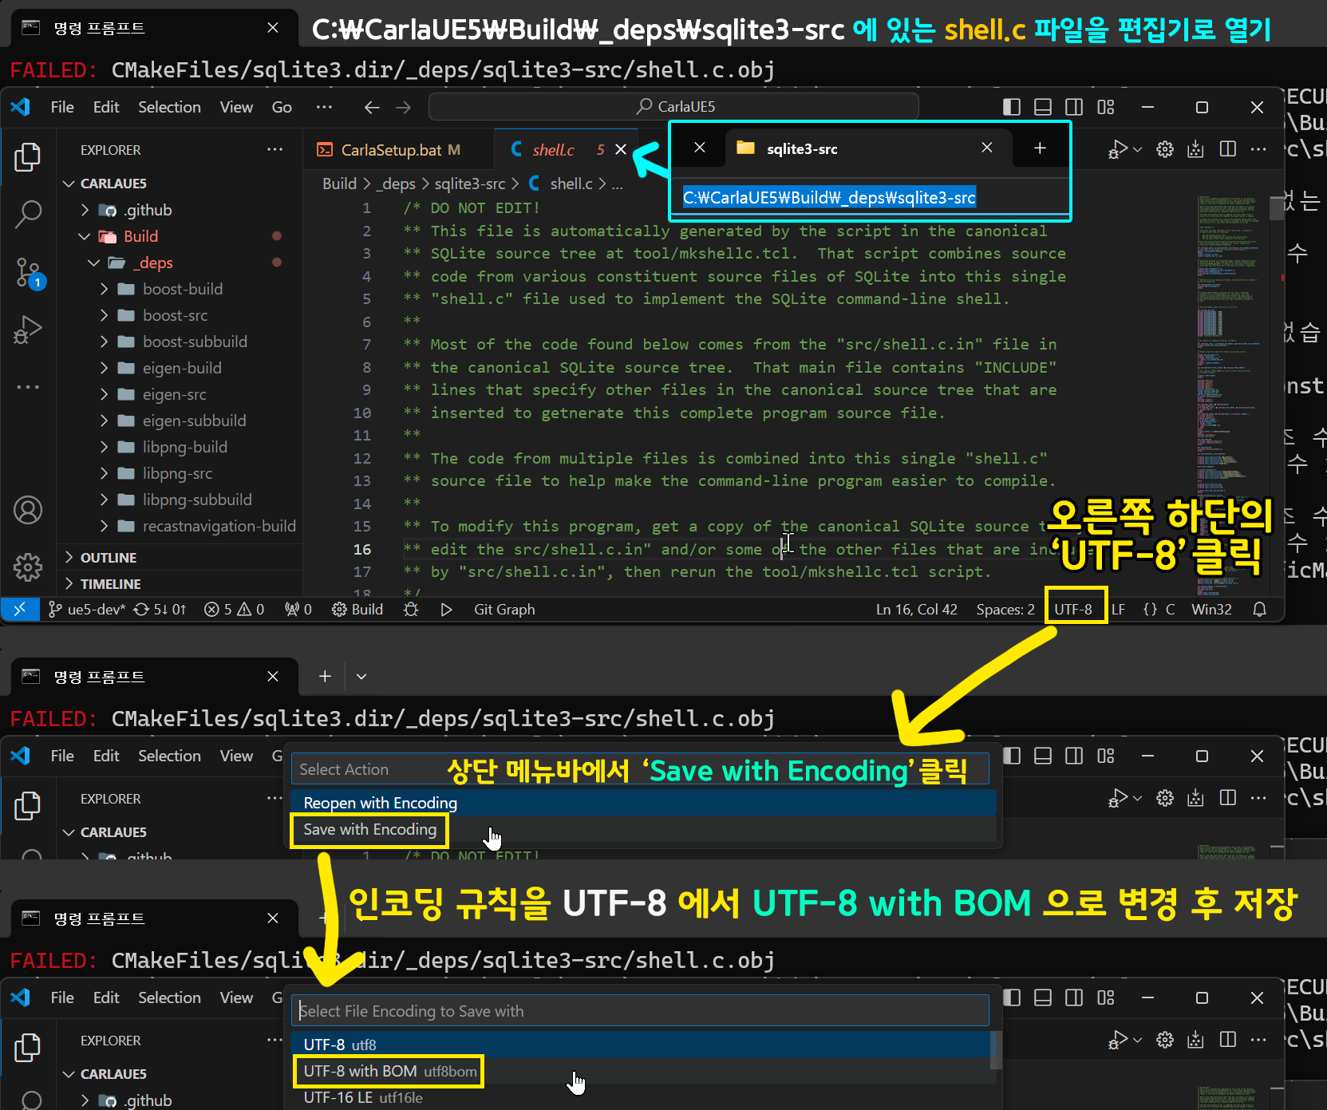
Task: Toggle secondary side bar in bottom VS Code window
Action: coord(1075,997)
